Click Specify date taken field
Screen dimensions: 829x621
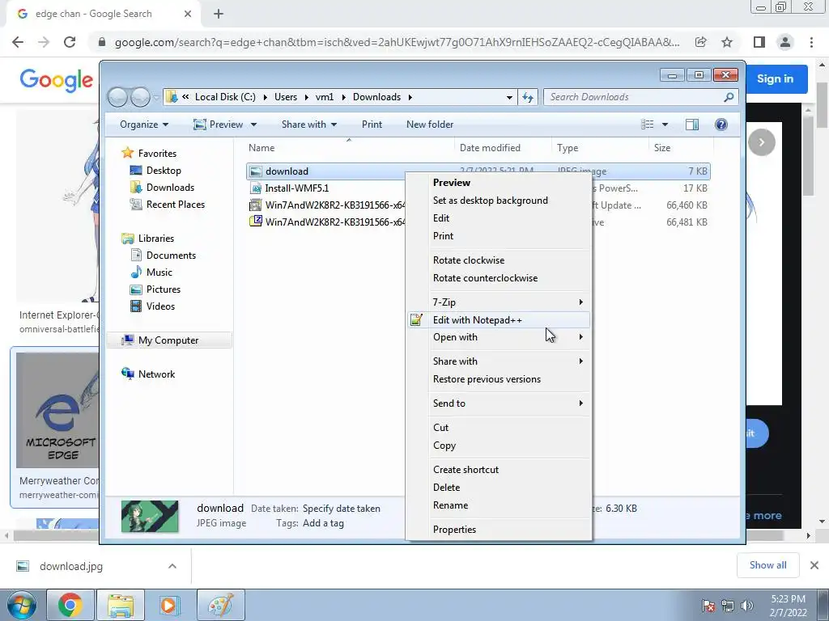[341, 509]
